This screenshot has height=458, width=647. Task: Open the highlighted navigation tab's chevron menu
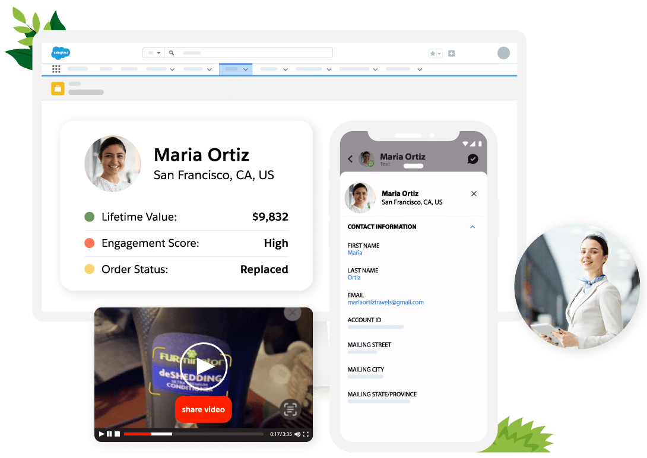(x=246, y=69)
